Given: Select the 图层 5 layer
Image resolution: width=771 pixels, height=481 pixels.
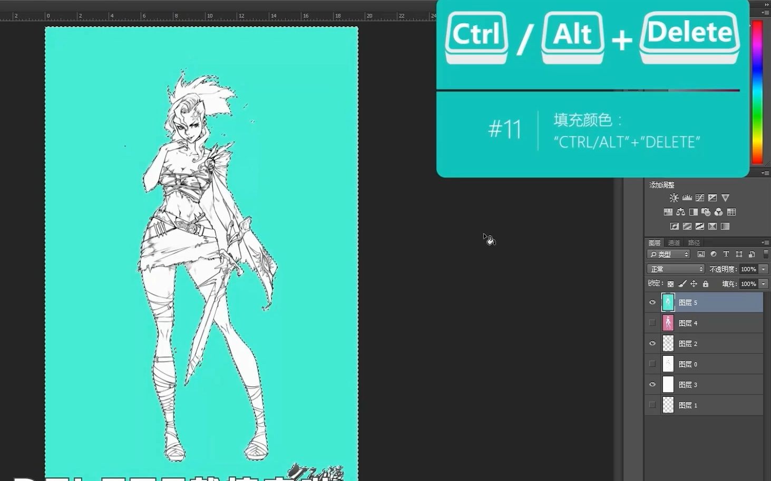Looking at the screenshot, I should click(705, 303).
